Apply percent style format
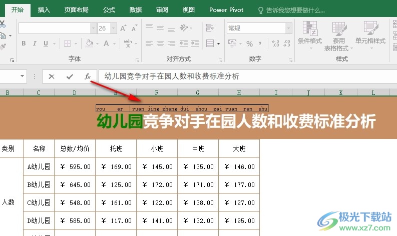This screenshot has height=236, width=397. 250,44
